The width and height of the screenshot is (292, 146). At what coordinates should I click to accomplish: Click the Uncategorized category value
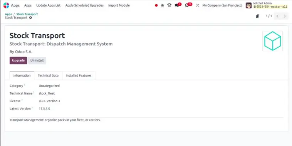click(49, 86)
